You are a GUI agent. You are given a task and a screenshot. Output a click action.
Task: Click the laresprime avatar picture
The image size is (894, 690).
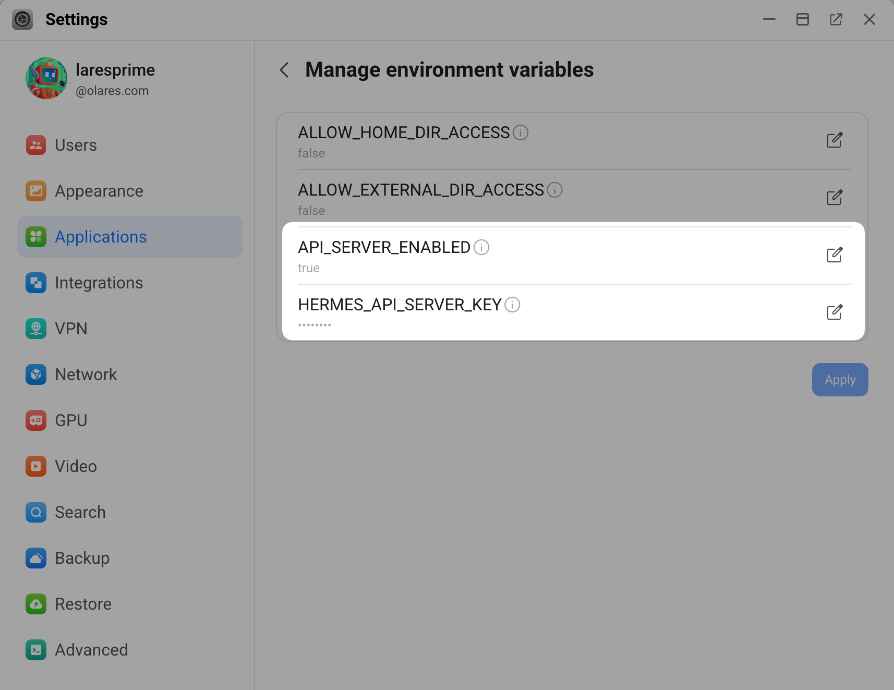pos(46,78)
